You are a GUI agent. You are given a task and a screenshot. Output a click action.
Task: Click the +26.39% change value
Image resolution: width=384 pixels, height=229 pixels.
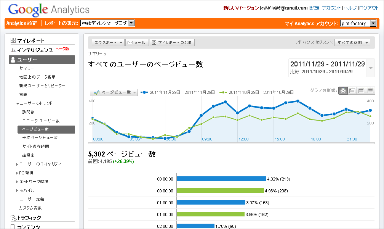click(x=123, y=161)
